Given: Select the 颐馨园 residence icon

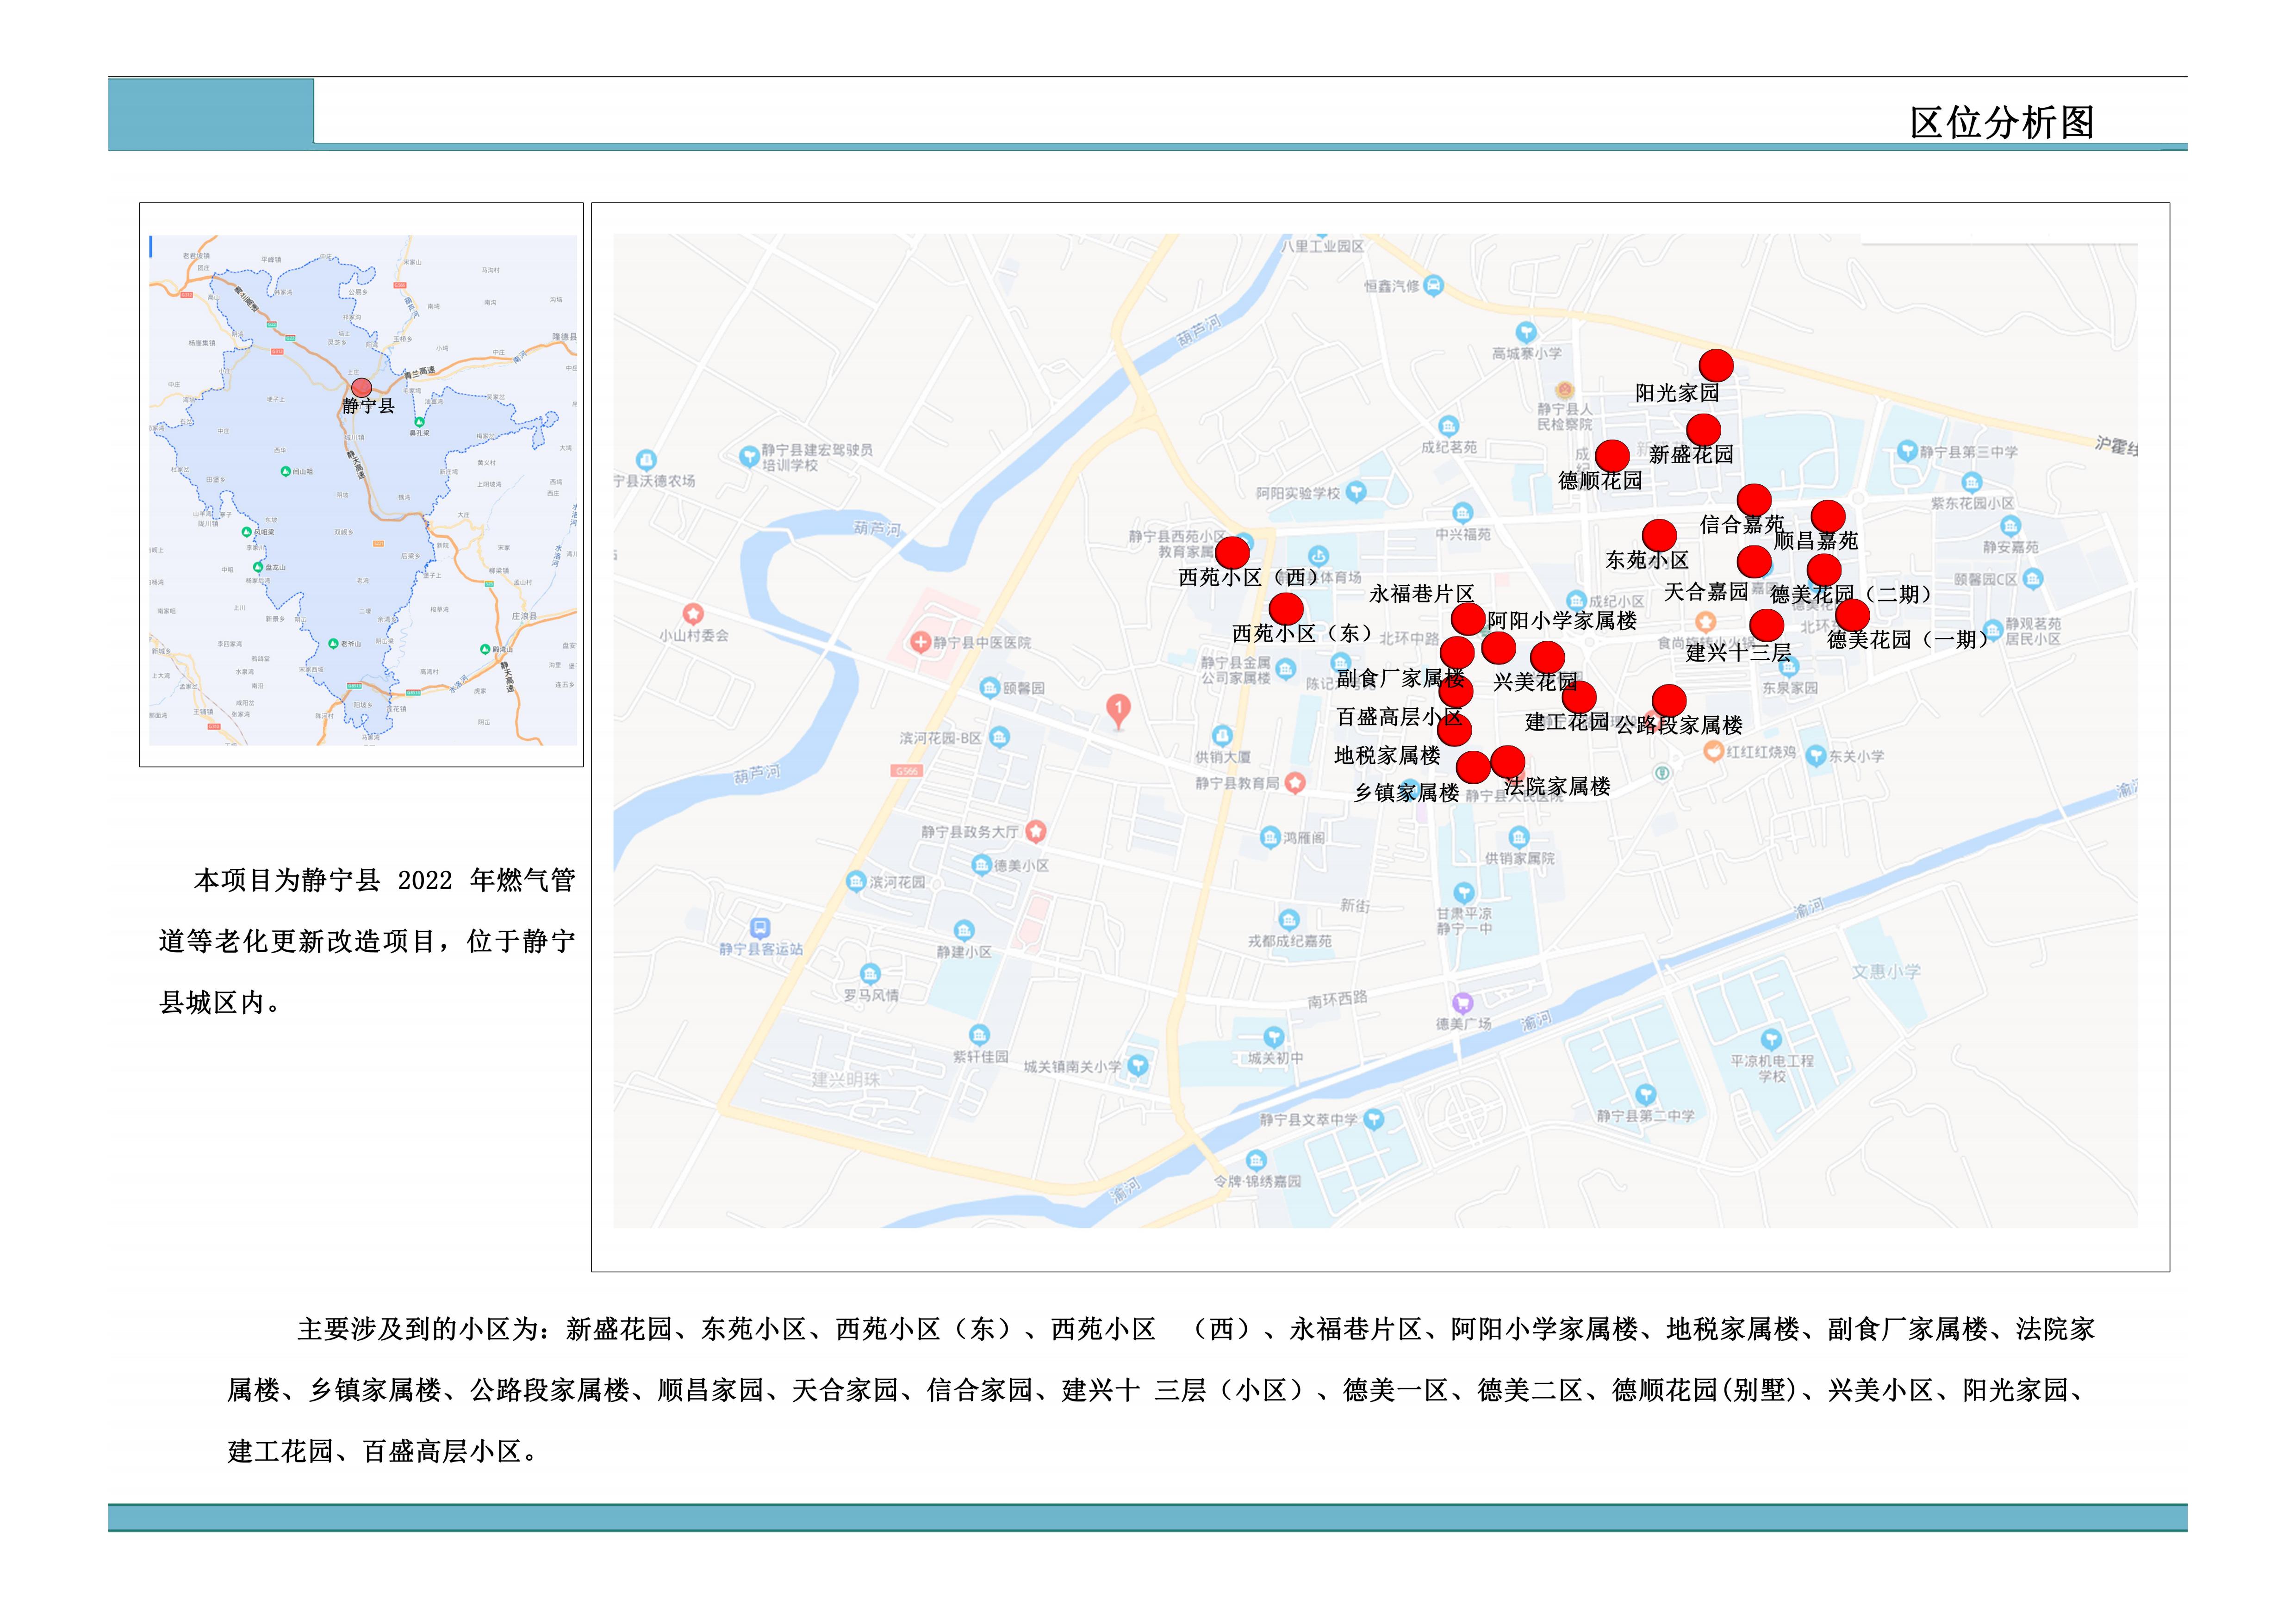Looking at the screenshot, I should click(989, 688).
